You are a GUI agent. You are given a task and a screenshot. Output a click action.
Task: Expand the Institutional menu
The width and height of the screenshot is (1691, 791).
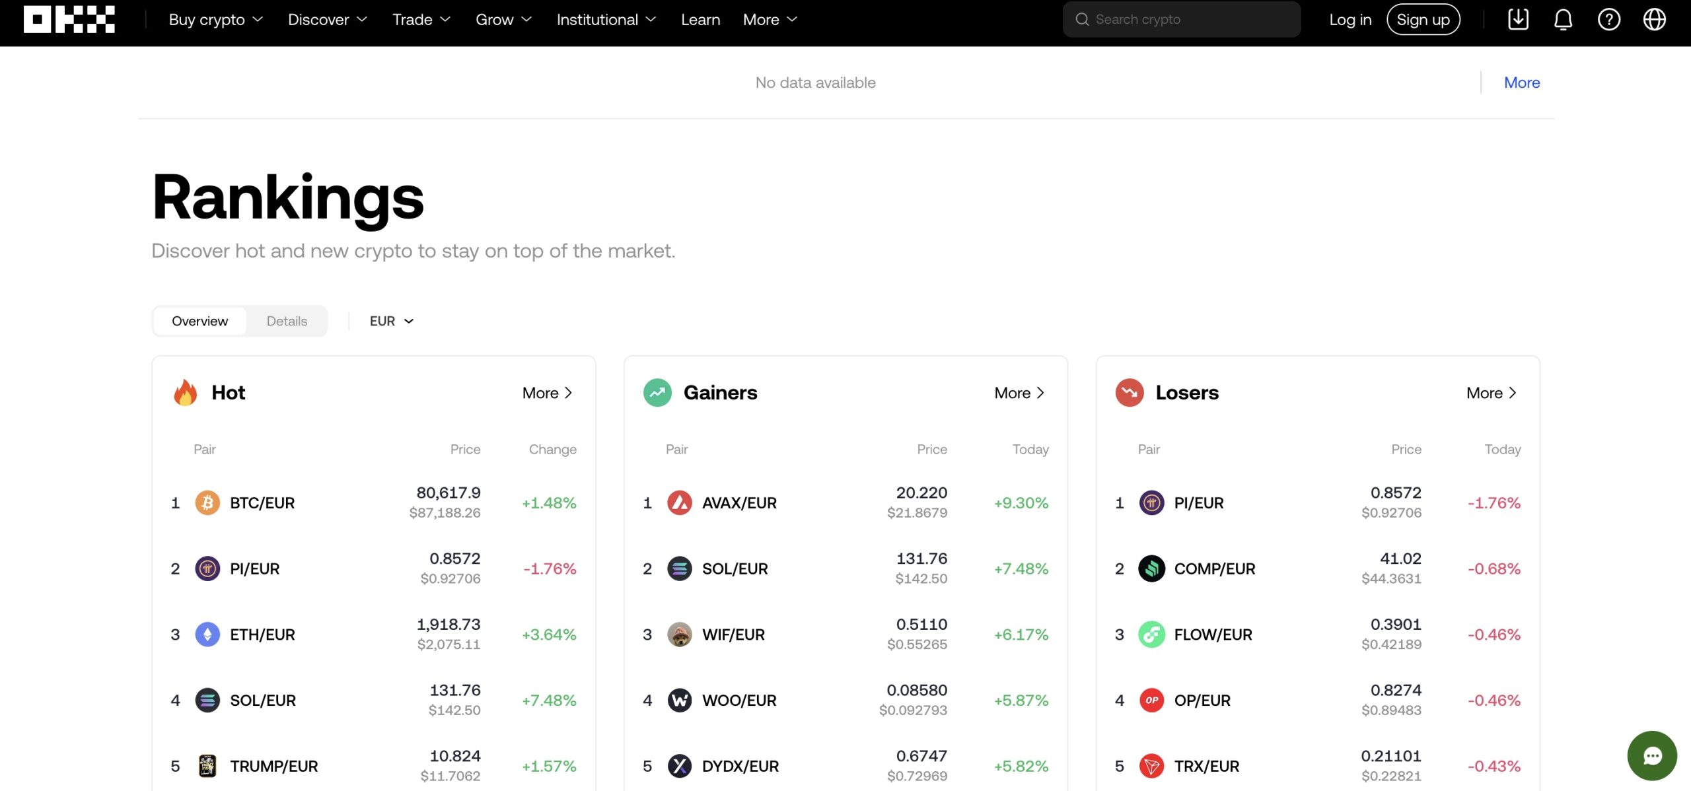(606, 19)
